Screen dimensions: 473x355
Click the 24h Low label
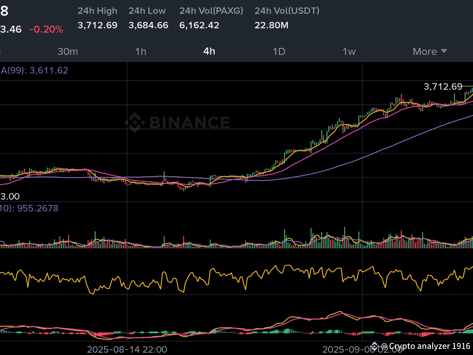coord(147,11)
